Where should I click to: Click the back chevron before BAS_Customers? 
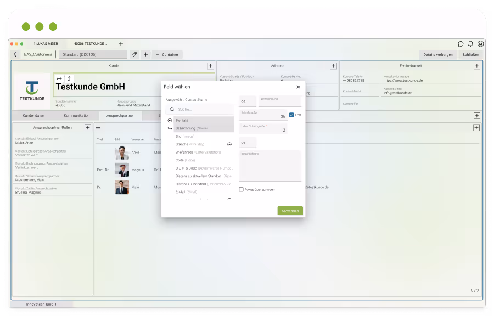15,54
